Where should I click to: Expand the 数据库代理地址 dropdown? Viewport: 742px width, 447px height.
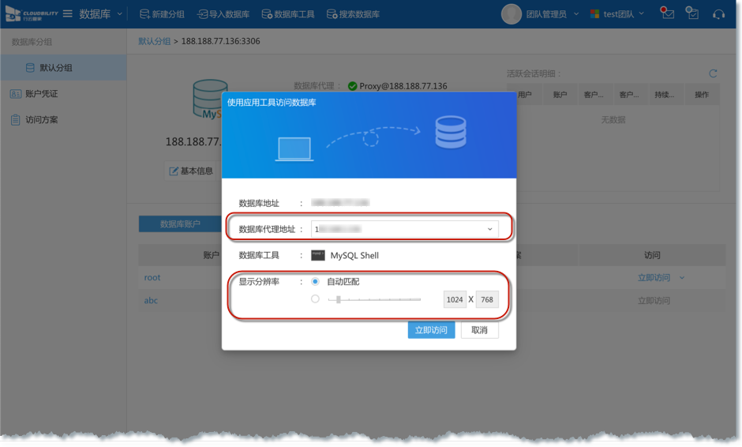489,229
